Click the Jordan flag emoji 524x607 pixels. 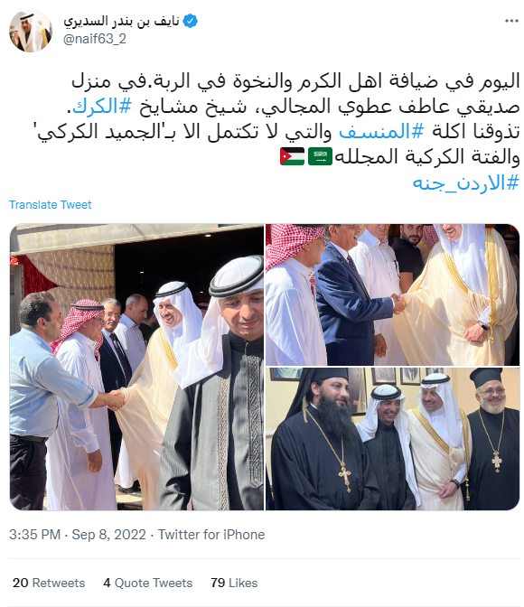(x=292, y=156)
